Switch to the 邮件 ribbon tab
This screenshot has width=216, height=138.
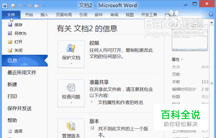[x=99, y=15]
